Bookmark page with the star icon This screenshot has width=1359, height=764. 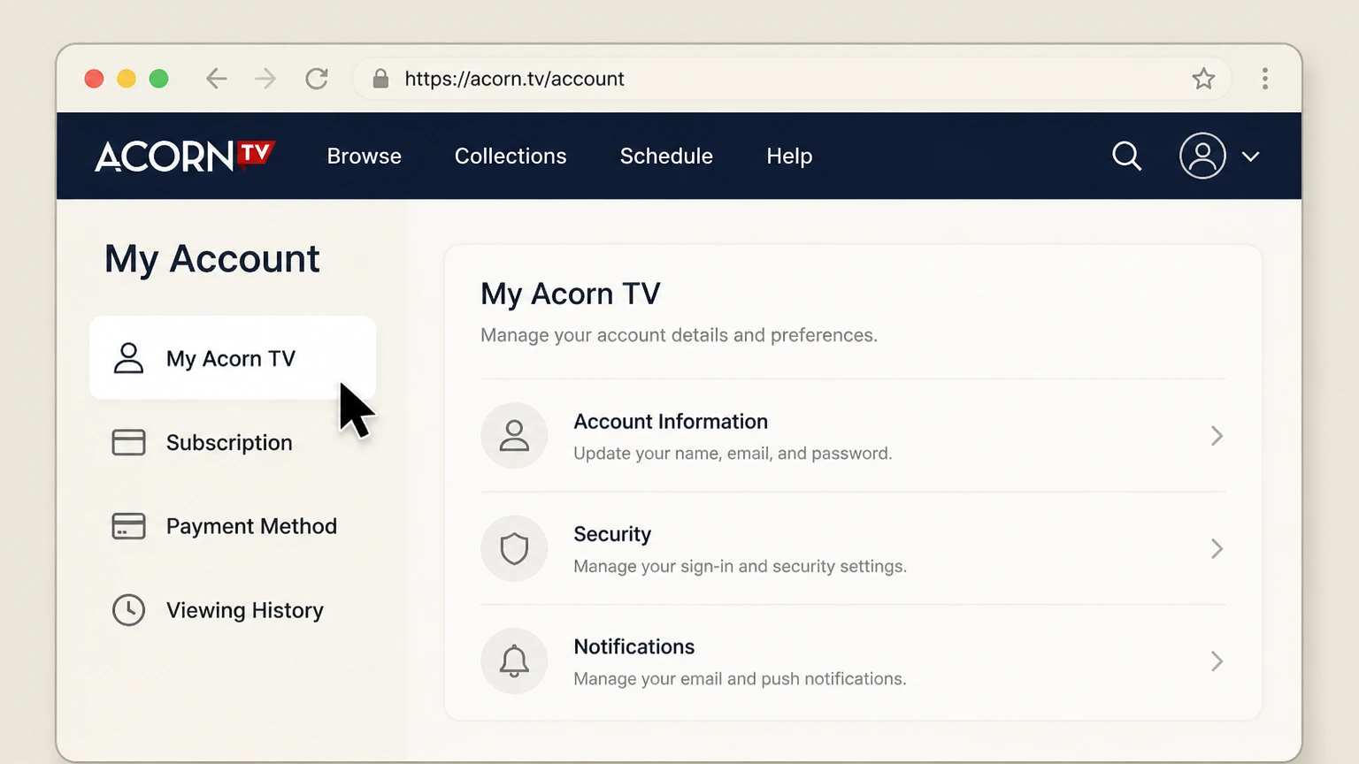coord(1203,79)
